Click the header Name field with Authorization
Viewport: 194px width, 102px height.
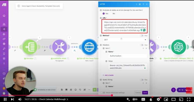pyautogui.click(x=128, y=56)
